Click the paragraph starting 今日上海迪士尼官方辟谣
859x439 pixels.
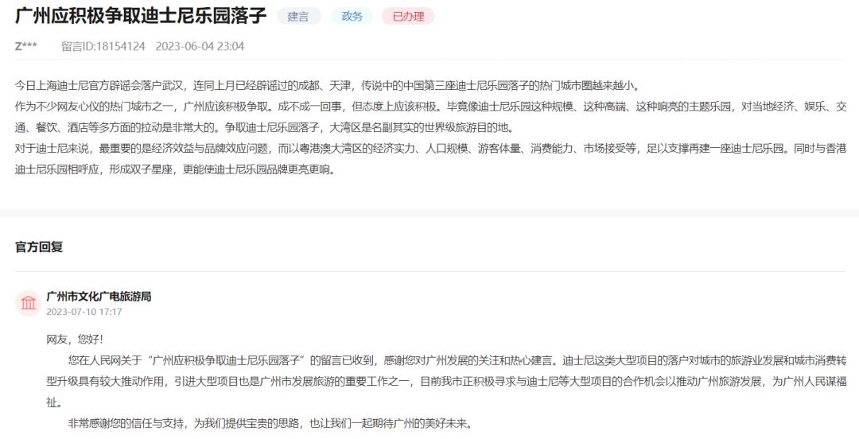coord(327,86)
